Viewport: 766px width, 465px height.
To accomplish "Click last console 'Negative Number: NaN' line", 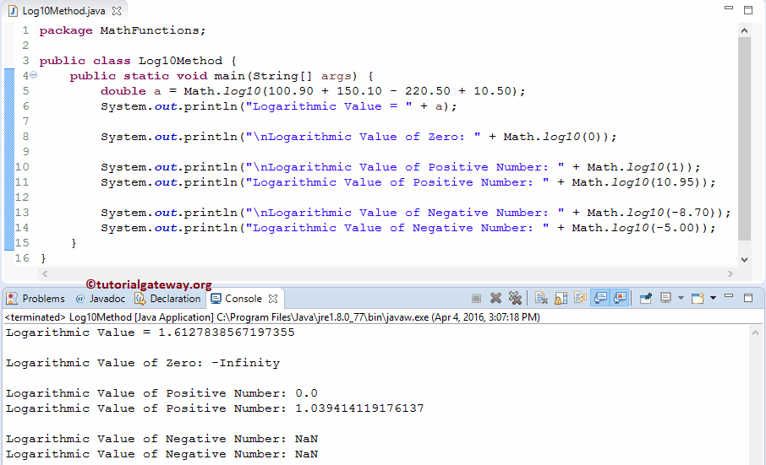I will tap(161, 454).
